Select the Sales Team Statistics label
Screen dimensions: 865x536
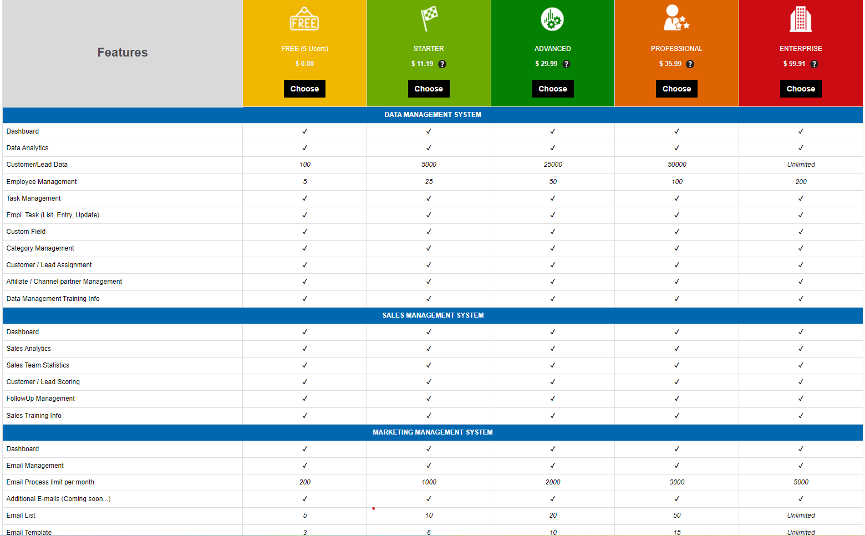click(38, 365)
